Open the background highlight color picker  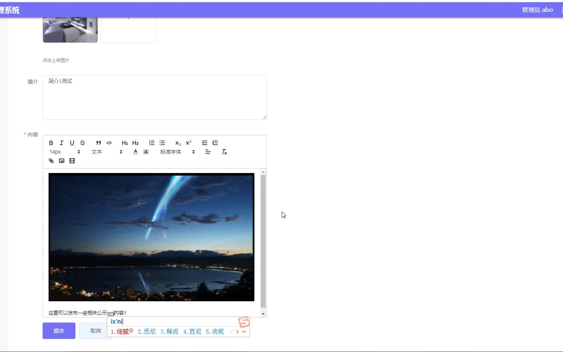[x=146, y=152]
